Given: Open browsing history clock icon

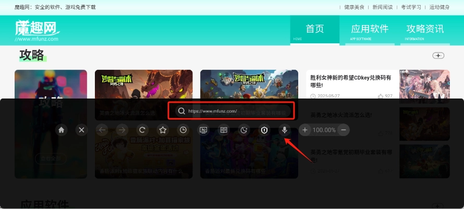Looking at the screenshot, I should click(x=183, y=130).
